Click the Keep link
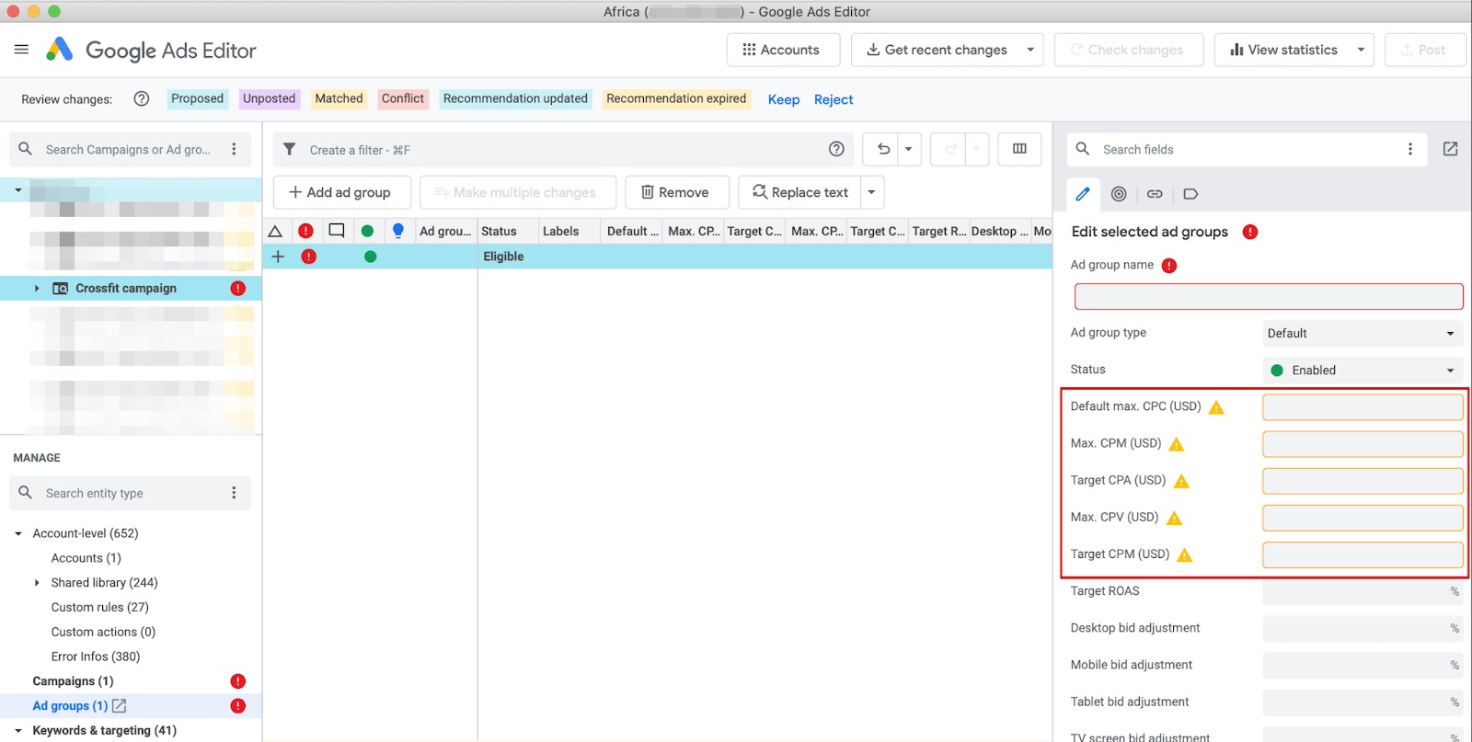The image size is (1472, 742). (784, 99)
